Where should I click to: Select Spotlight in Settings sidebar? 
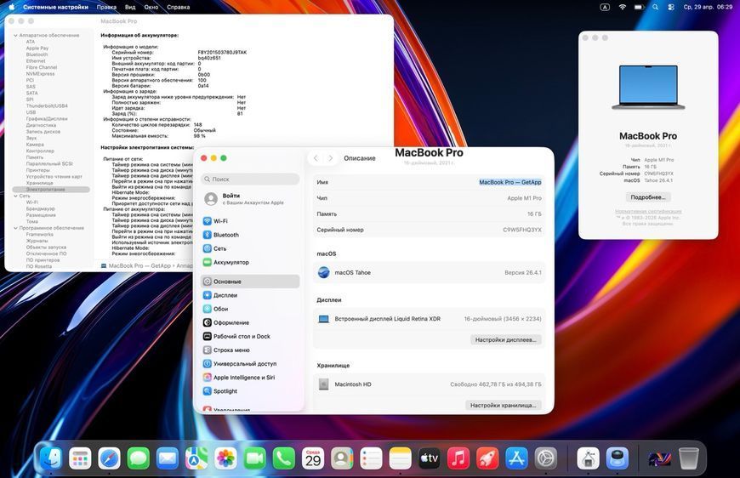coord(250,390)
